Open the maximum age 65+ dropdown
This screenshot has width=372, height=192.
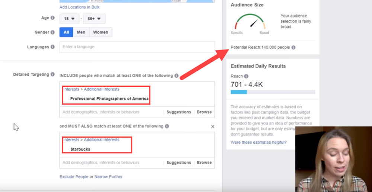[x=94, y=19]
